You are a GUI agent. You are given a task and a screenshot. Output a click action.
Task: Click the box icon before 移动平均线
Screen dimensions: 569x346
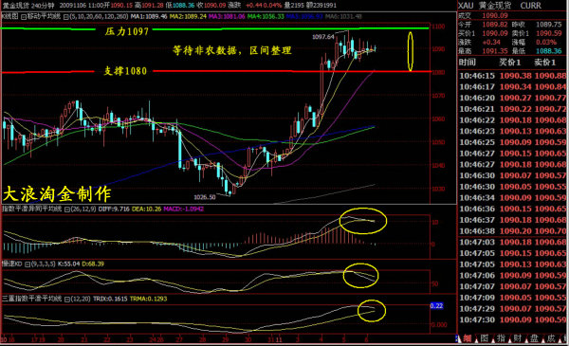pyautogui.click(x=24, y=17)
